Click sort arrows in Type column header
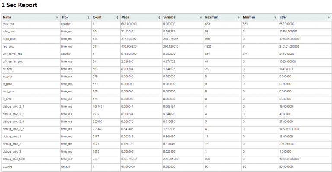 tap(89, 18)
